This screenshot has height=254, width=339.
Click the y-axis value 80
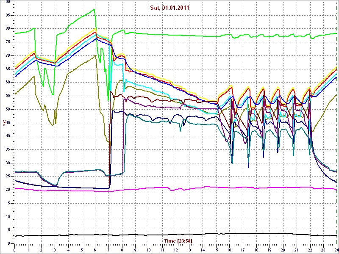click(x=8, y=29)
